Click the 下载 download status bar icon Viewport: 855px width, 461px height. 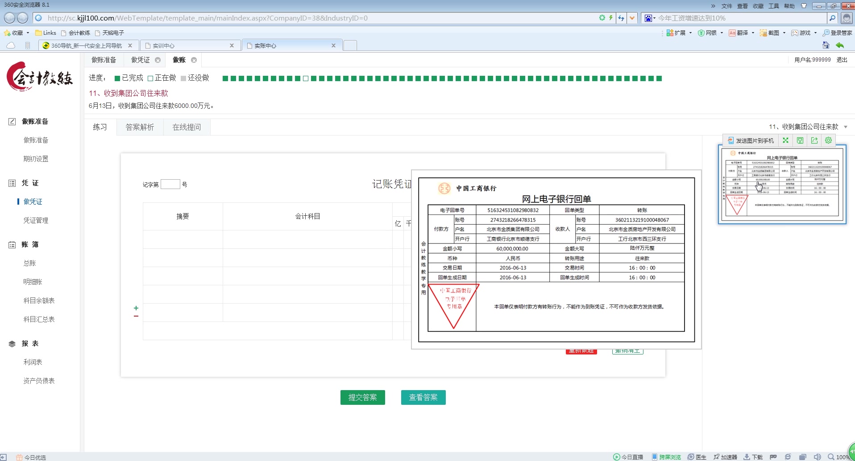pyautogui.click(x=753, y=457)
